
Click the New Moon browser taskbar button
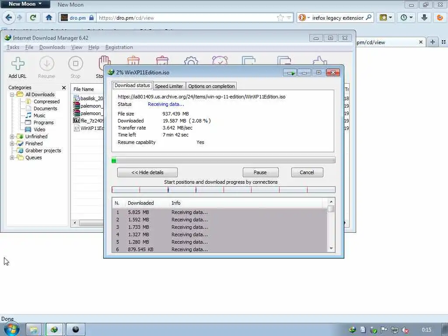tap(76, 330)
